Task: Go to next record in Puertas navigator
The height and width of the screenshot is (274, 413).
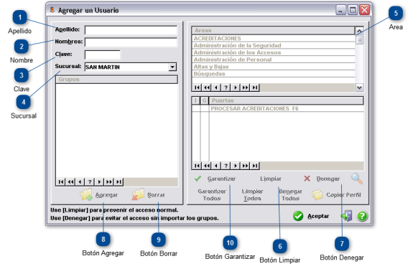Action: click(x=236, y=166)
